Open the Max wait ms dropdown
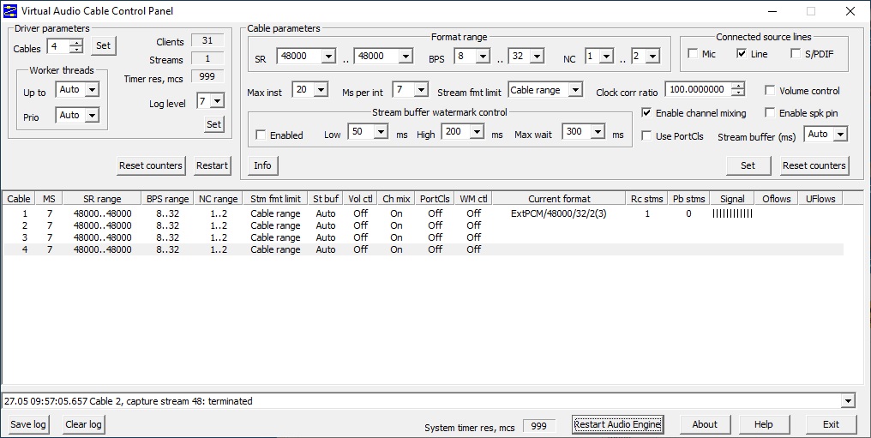The height and width of the screenshot is (438, 871). [x=598, y=131]
